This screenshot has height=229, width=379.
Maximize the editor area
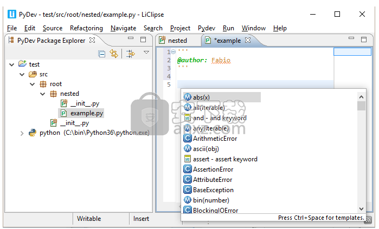point(364,40)
